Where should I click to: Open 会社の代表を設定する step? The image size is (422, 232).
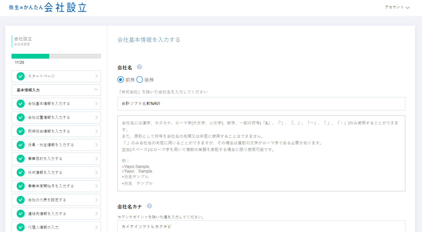[47, 200]
